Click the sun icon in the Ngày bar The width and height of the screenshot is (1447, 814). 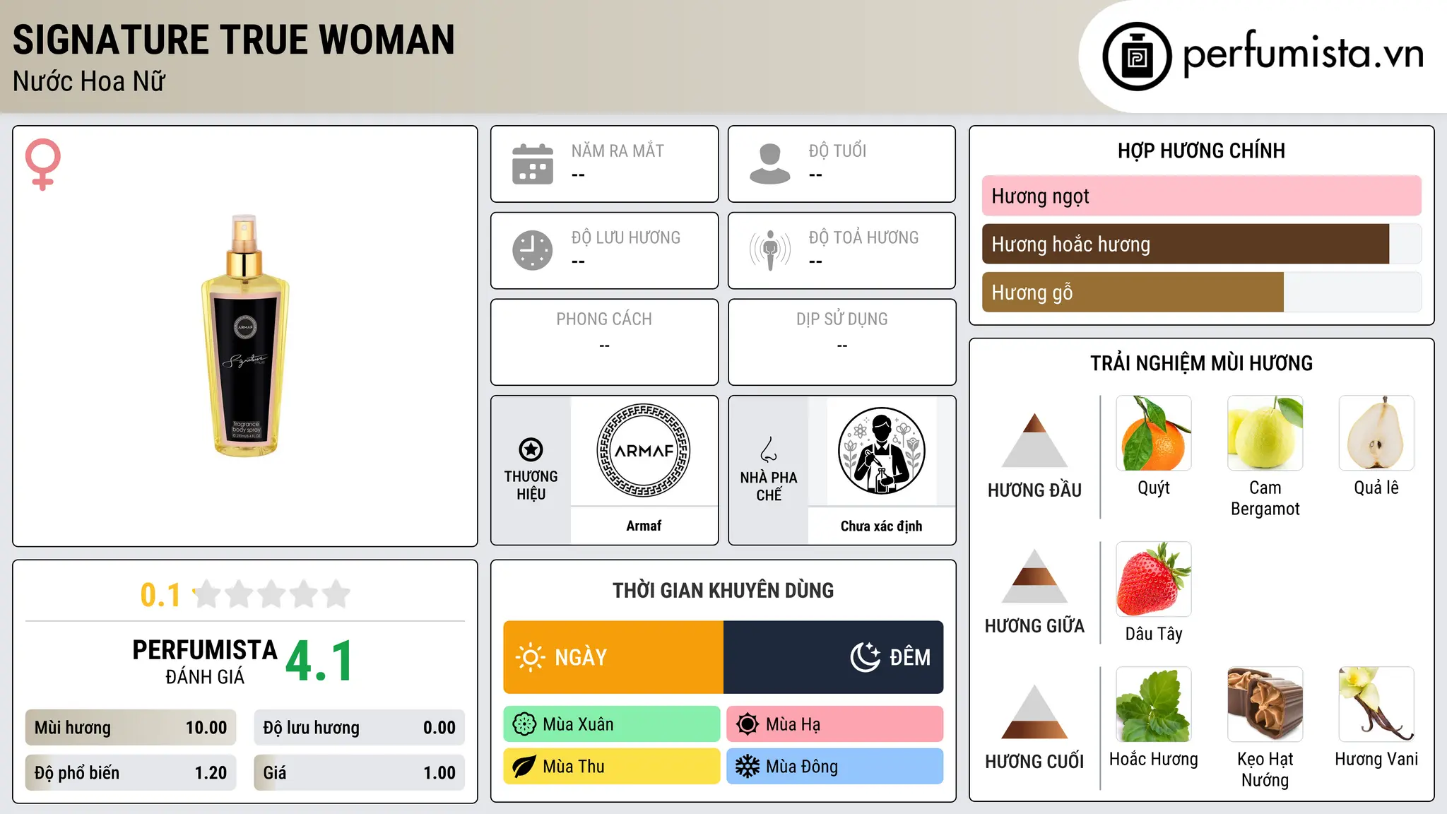(x=531, y=657)
